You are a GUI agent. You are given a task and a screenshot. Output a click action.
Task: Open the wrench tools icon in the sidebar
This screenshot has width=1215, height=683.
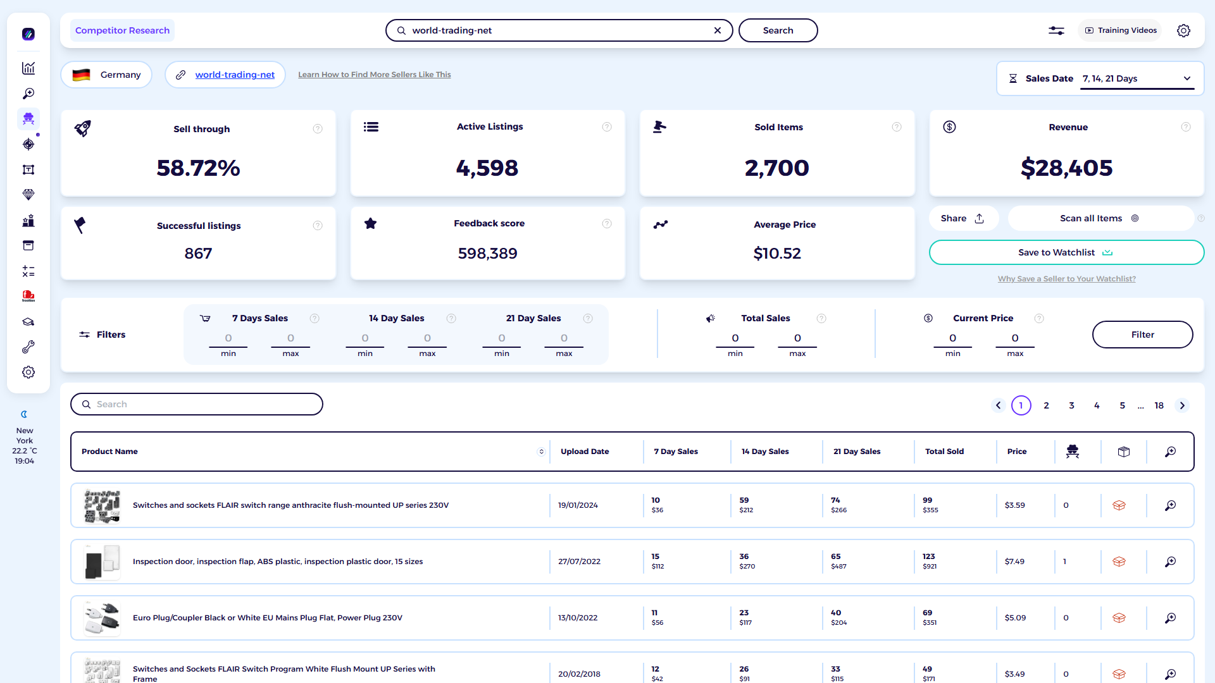(x=28, y=347)
